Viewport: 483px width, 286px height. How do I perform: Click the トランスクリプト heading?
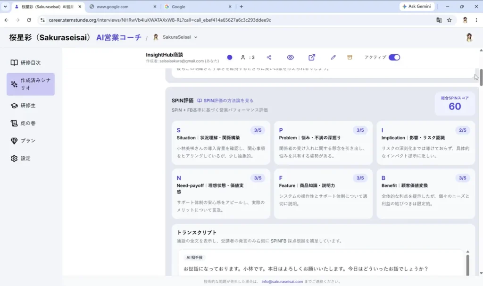click(x=197, y=232)
